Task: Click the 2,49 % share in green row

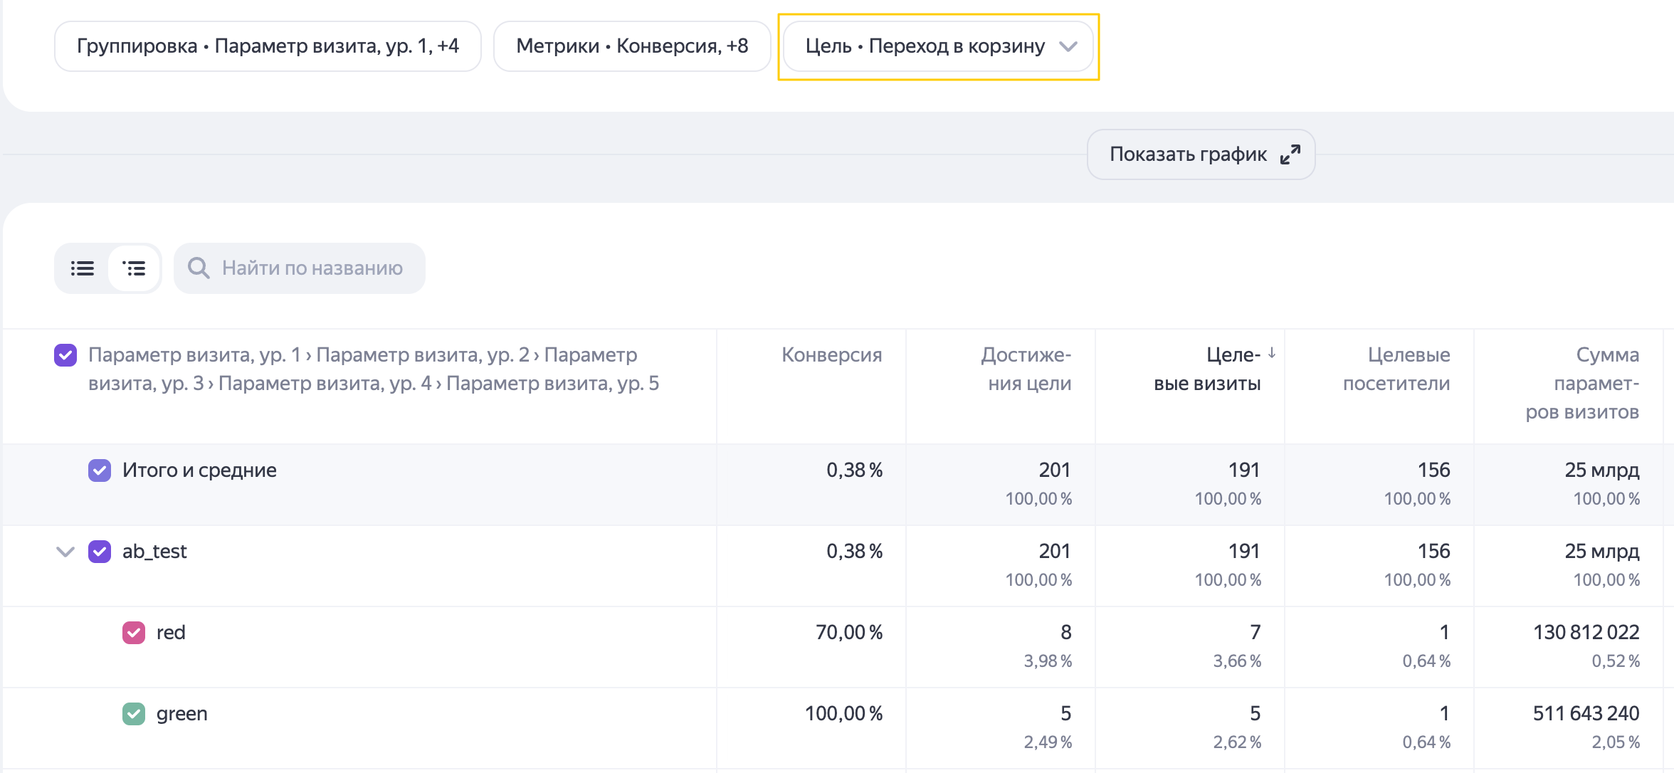Action: 1048,742
